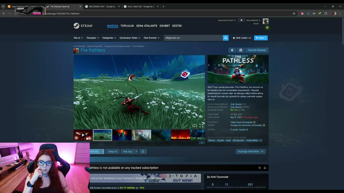Click the share icon button
344x193 pixels.
coord(143,151)
